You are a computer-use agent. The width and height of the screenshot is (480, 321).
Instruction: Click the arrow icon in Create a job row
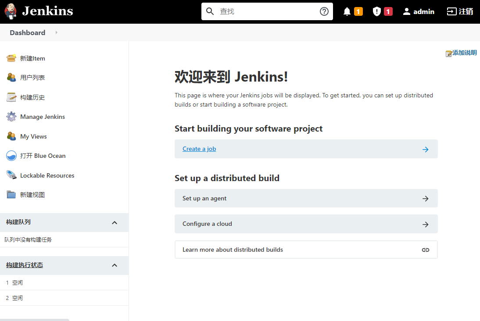click(x=425, y=150)
